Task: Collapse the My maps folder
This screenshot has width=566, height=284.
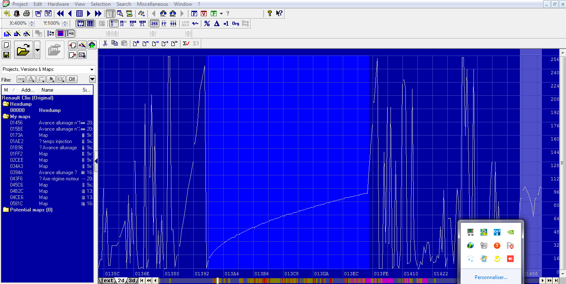Action: [6, 117]
